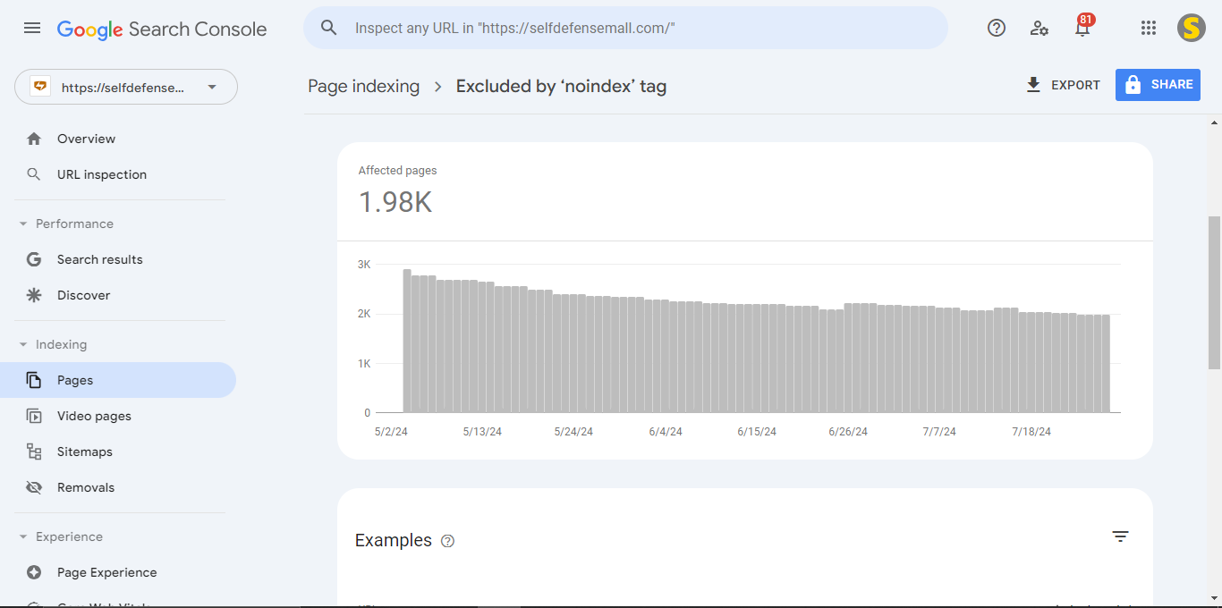The image size is (1222, 608).
Task: Click scrollbar up arrow
Action: coord(1214,122)
